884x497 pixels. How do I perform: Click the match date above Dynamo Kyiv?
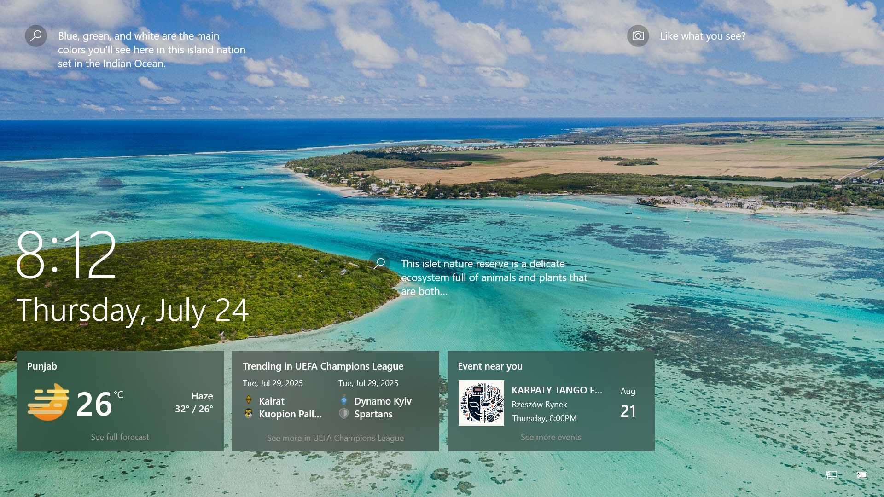point(368,383)
